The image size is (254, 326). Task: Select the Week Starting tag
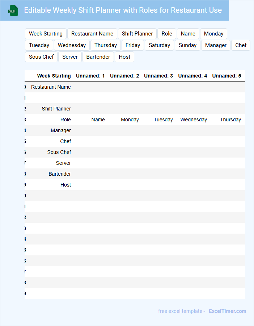(x=46, y=34)
